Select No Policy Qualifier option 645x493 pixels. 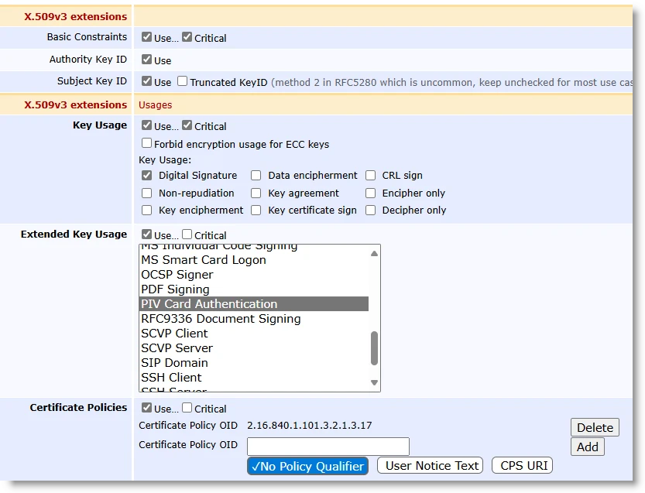pyautogui.click(x=307, y=466)
